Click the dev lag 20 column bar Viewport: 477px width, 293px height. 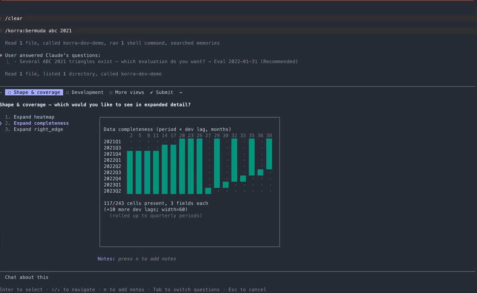tap(182, 166)
